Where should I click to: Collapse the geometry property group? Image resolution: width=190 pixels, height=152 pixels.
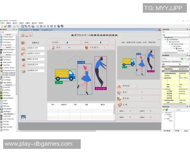[x=163, y=78]
